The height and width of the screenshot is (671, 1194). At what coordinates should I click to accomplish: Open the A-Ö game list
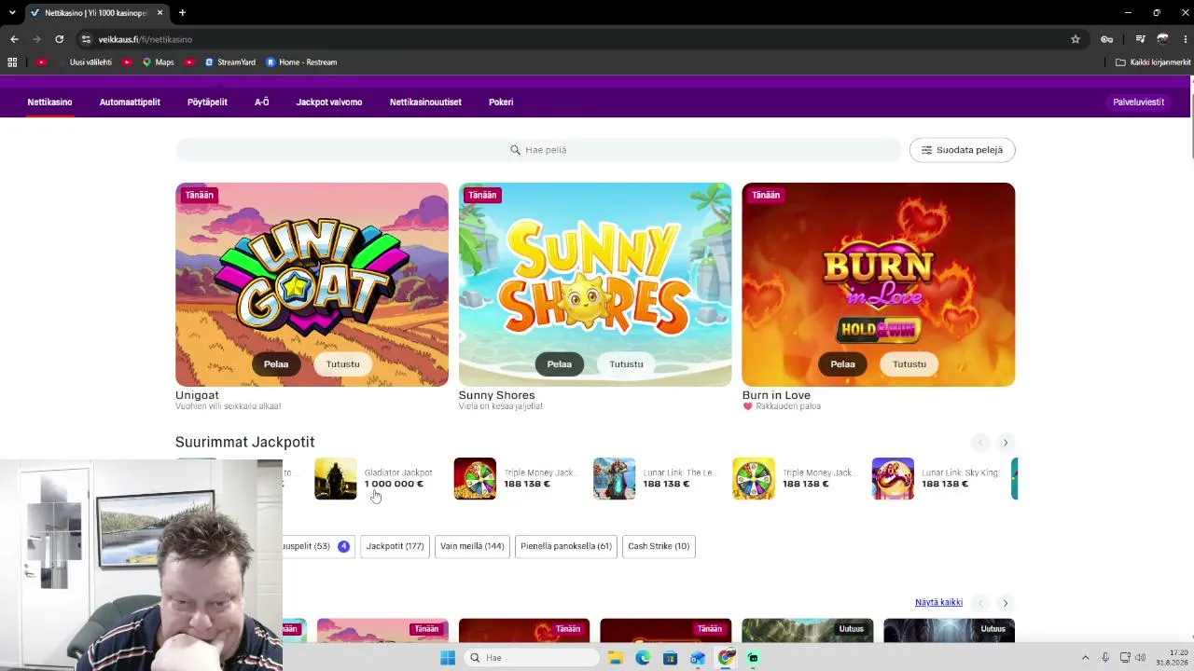tap(261, 103)
